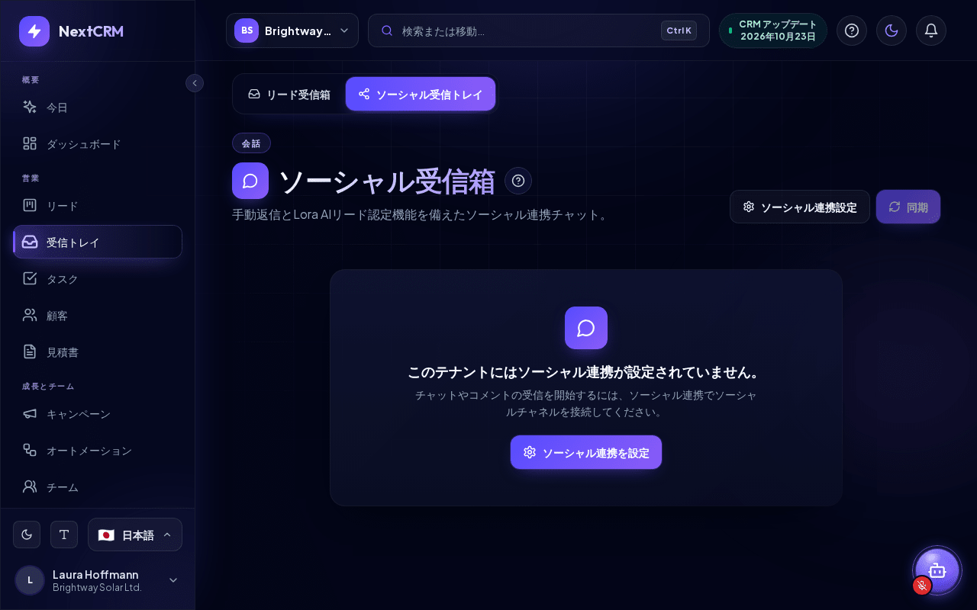Open チーム page
This screenshot has width=977, height=610.
98,486
